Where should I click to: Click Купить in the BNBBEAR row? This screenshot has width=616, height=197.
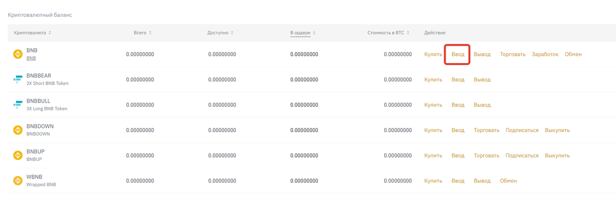point(433,80)
